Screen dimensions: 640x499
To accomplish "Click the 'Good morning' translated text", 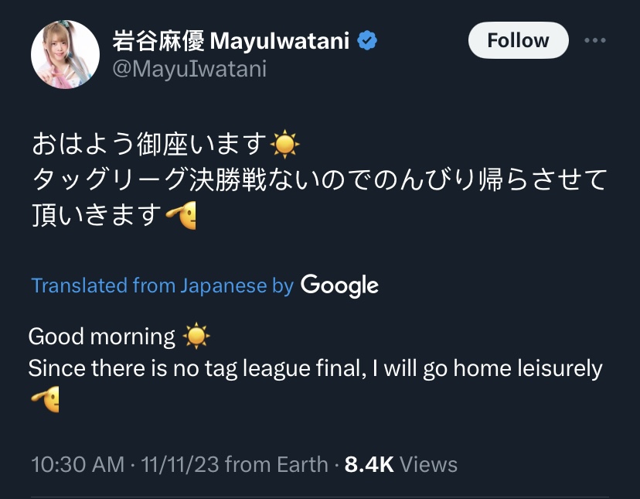I will point(102,337).
